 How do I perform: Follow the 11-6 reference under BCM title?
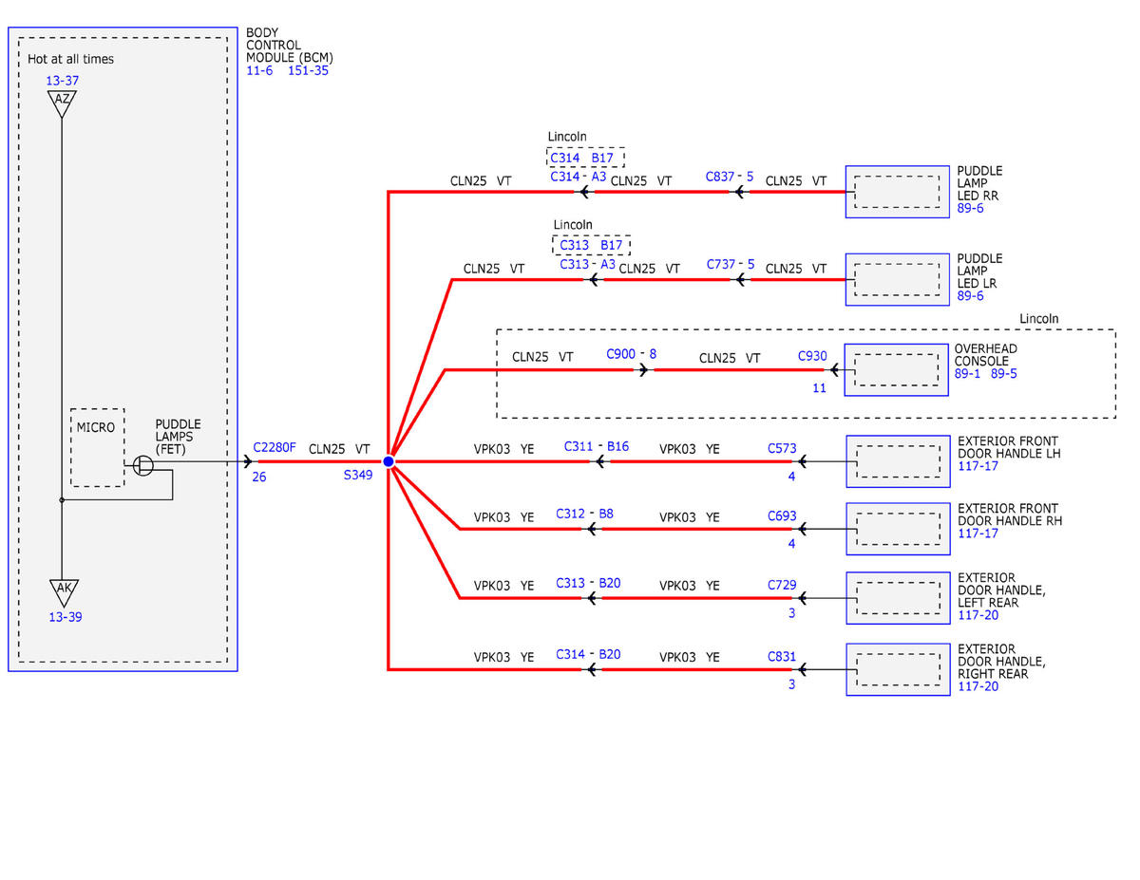click(259, 70)
